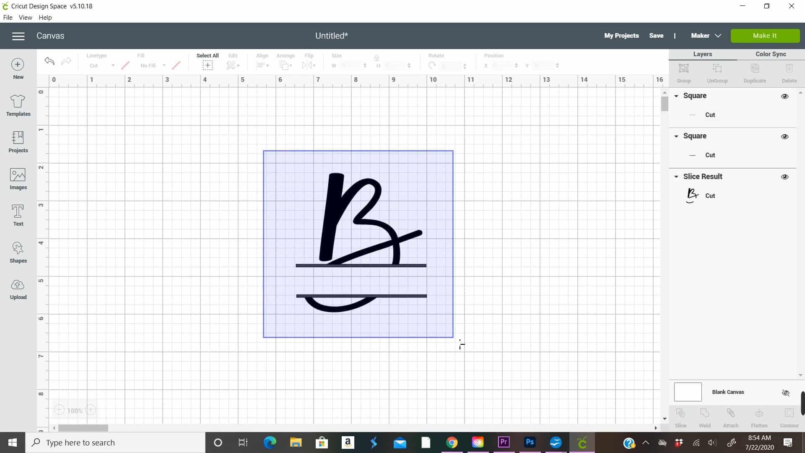Click the vertical canvas scrollbar thumb
This screenshot has height=453, width=805.
(665, 104)
